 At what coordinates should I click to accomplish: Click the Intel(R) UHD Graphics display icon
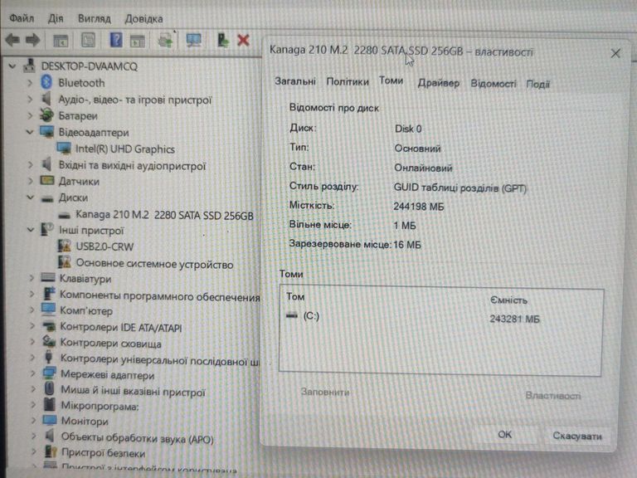click(64, 149)
